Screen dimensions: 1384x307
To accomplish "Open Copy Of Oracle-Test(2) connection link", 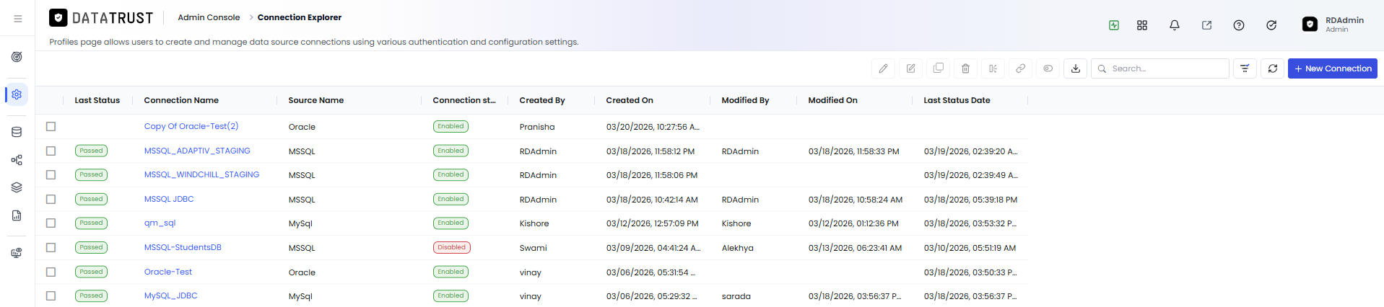I will pos(191,126).
